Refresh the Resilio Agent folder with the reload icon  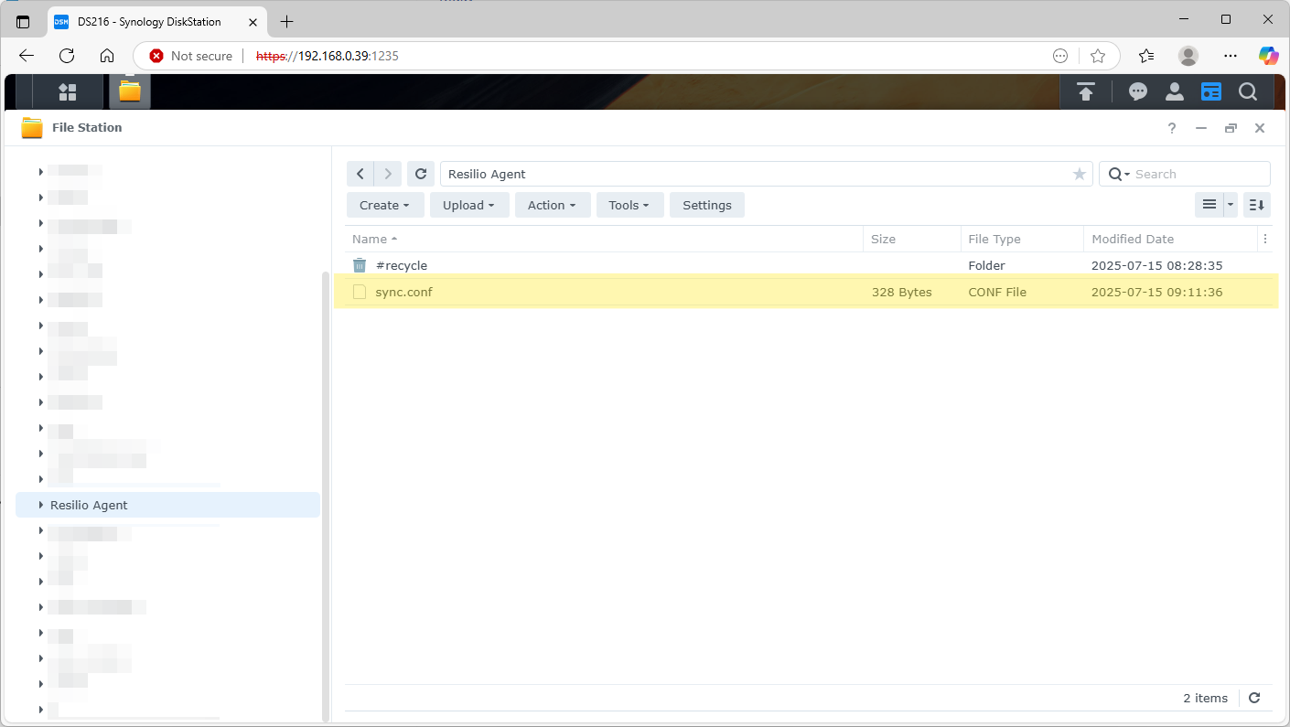pos(420,174)
